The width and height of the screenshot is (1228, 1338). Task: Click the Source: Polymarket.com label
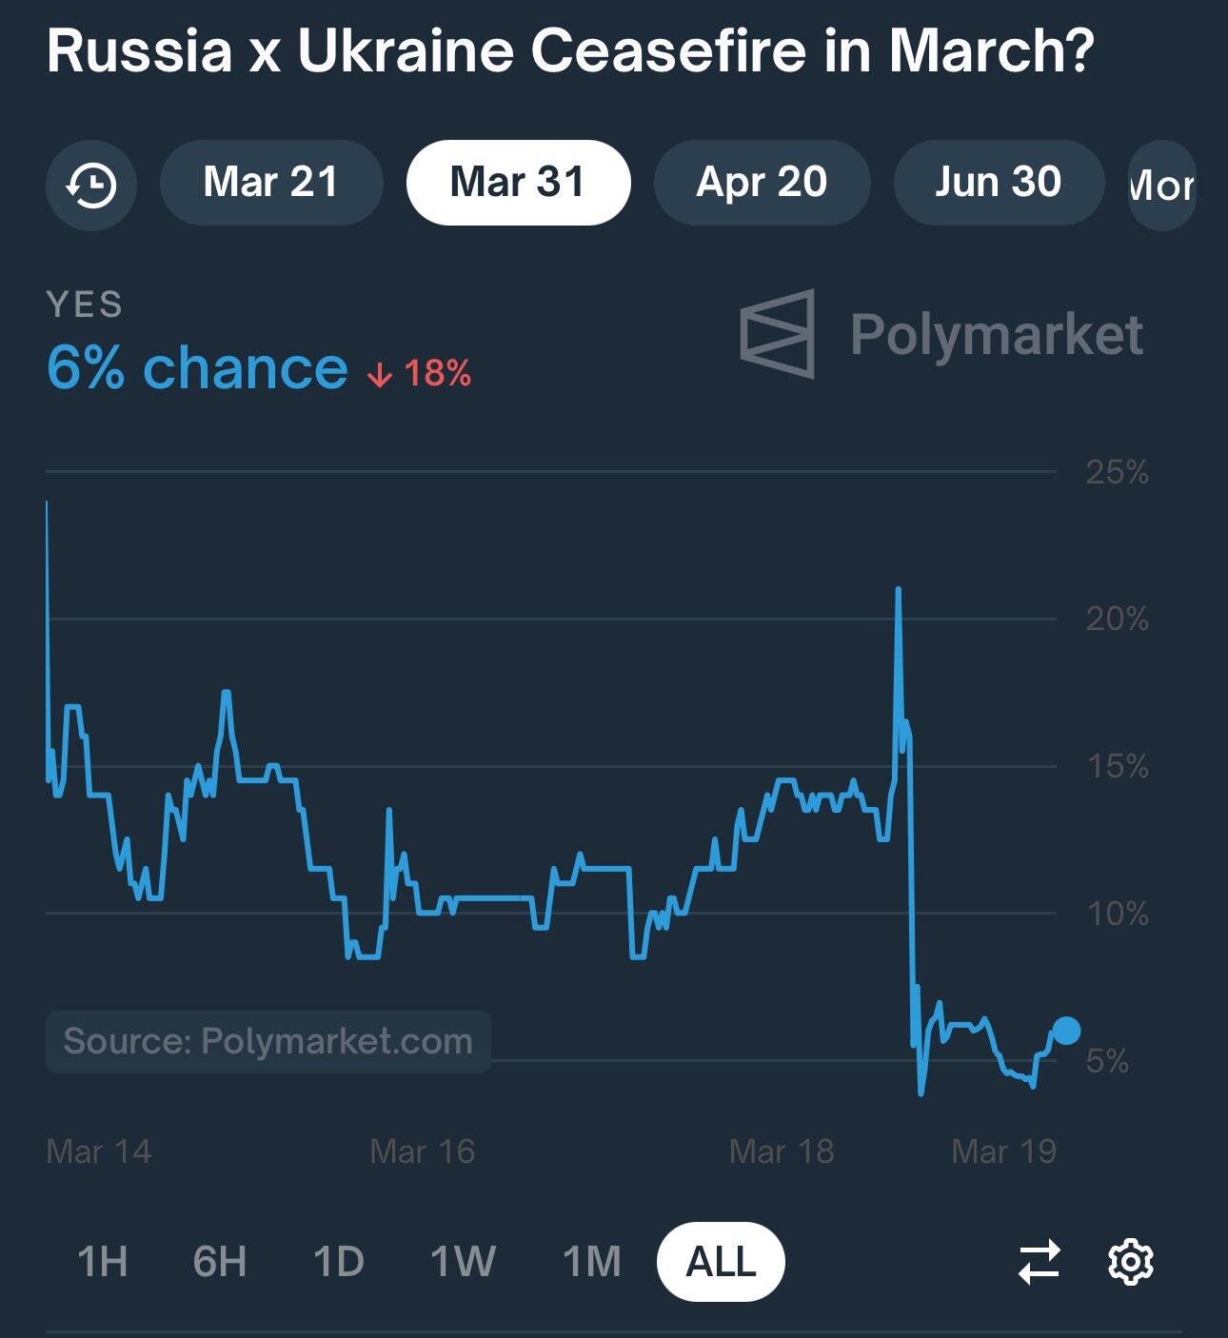[x=268, y=1041]
